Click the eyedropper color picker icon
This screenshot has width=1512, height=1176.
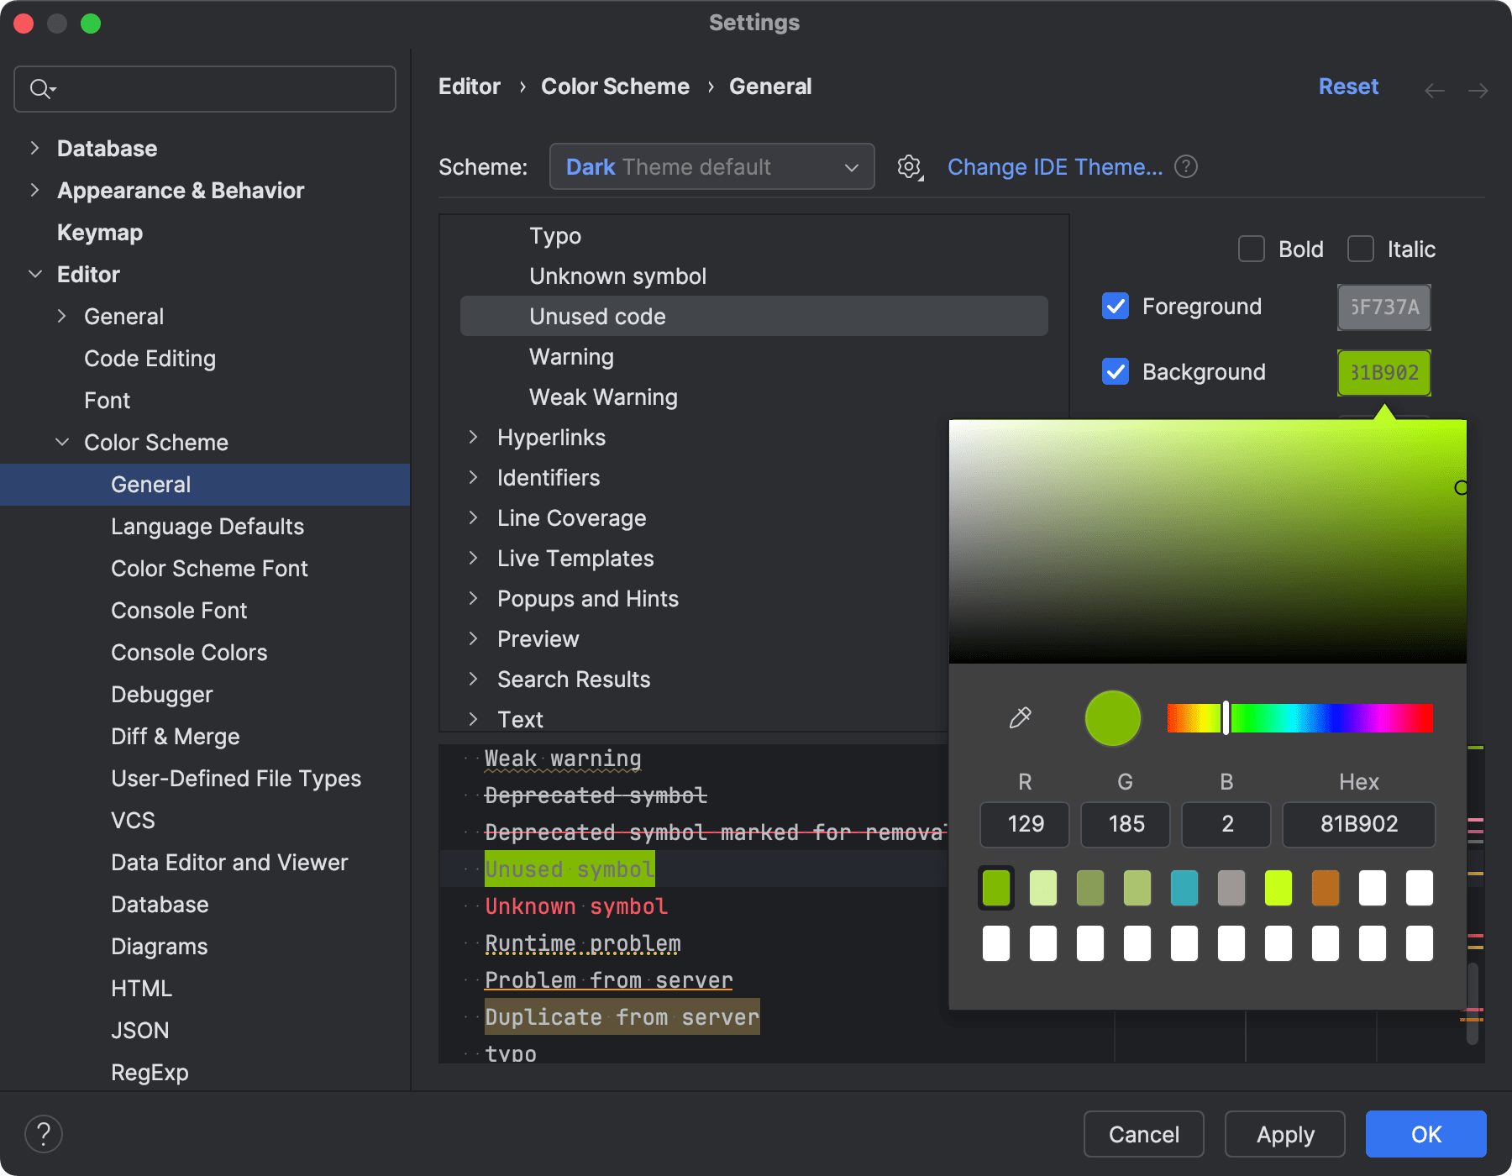coord(1020,717)
